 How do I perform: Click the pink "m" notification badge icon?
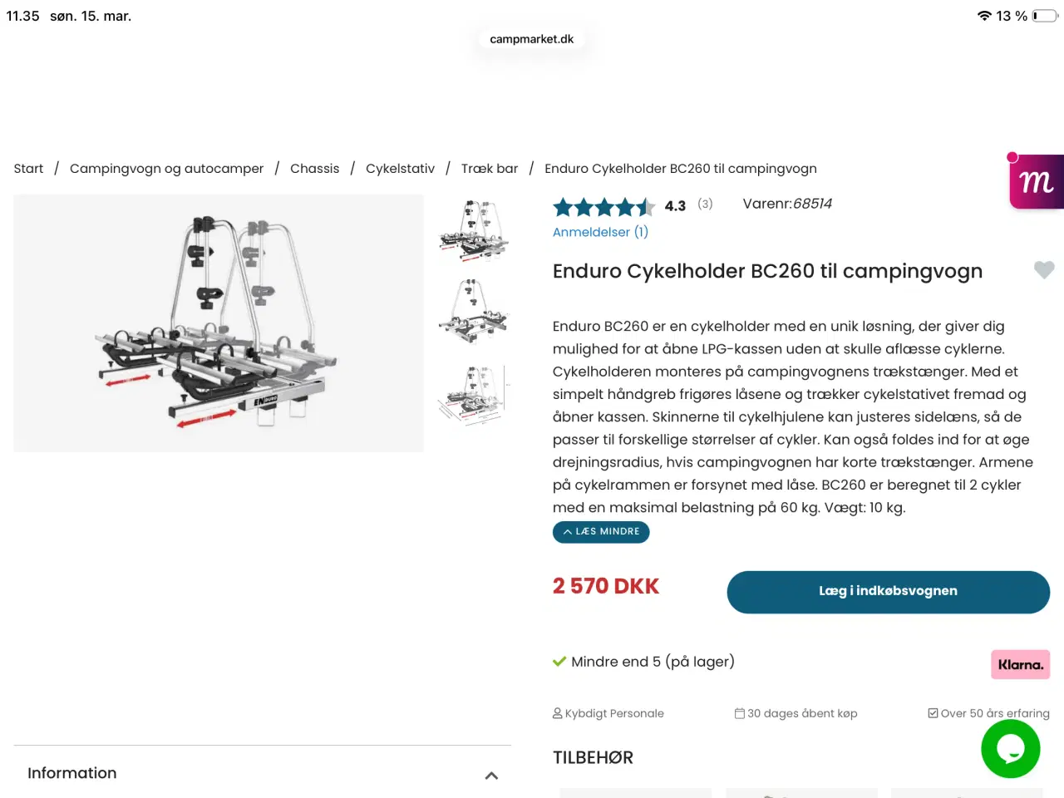click(1035, 180)
